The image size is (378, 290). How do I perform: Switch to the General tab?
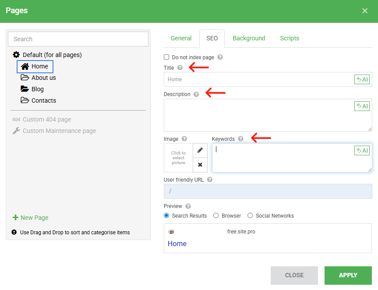pos(181,38)
